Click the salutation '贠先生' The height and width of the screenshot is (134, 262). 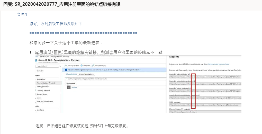(x=23, y=15)
